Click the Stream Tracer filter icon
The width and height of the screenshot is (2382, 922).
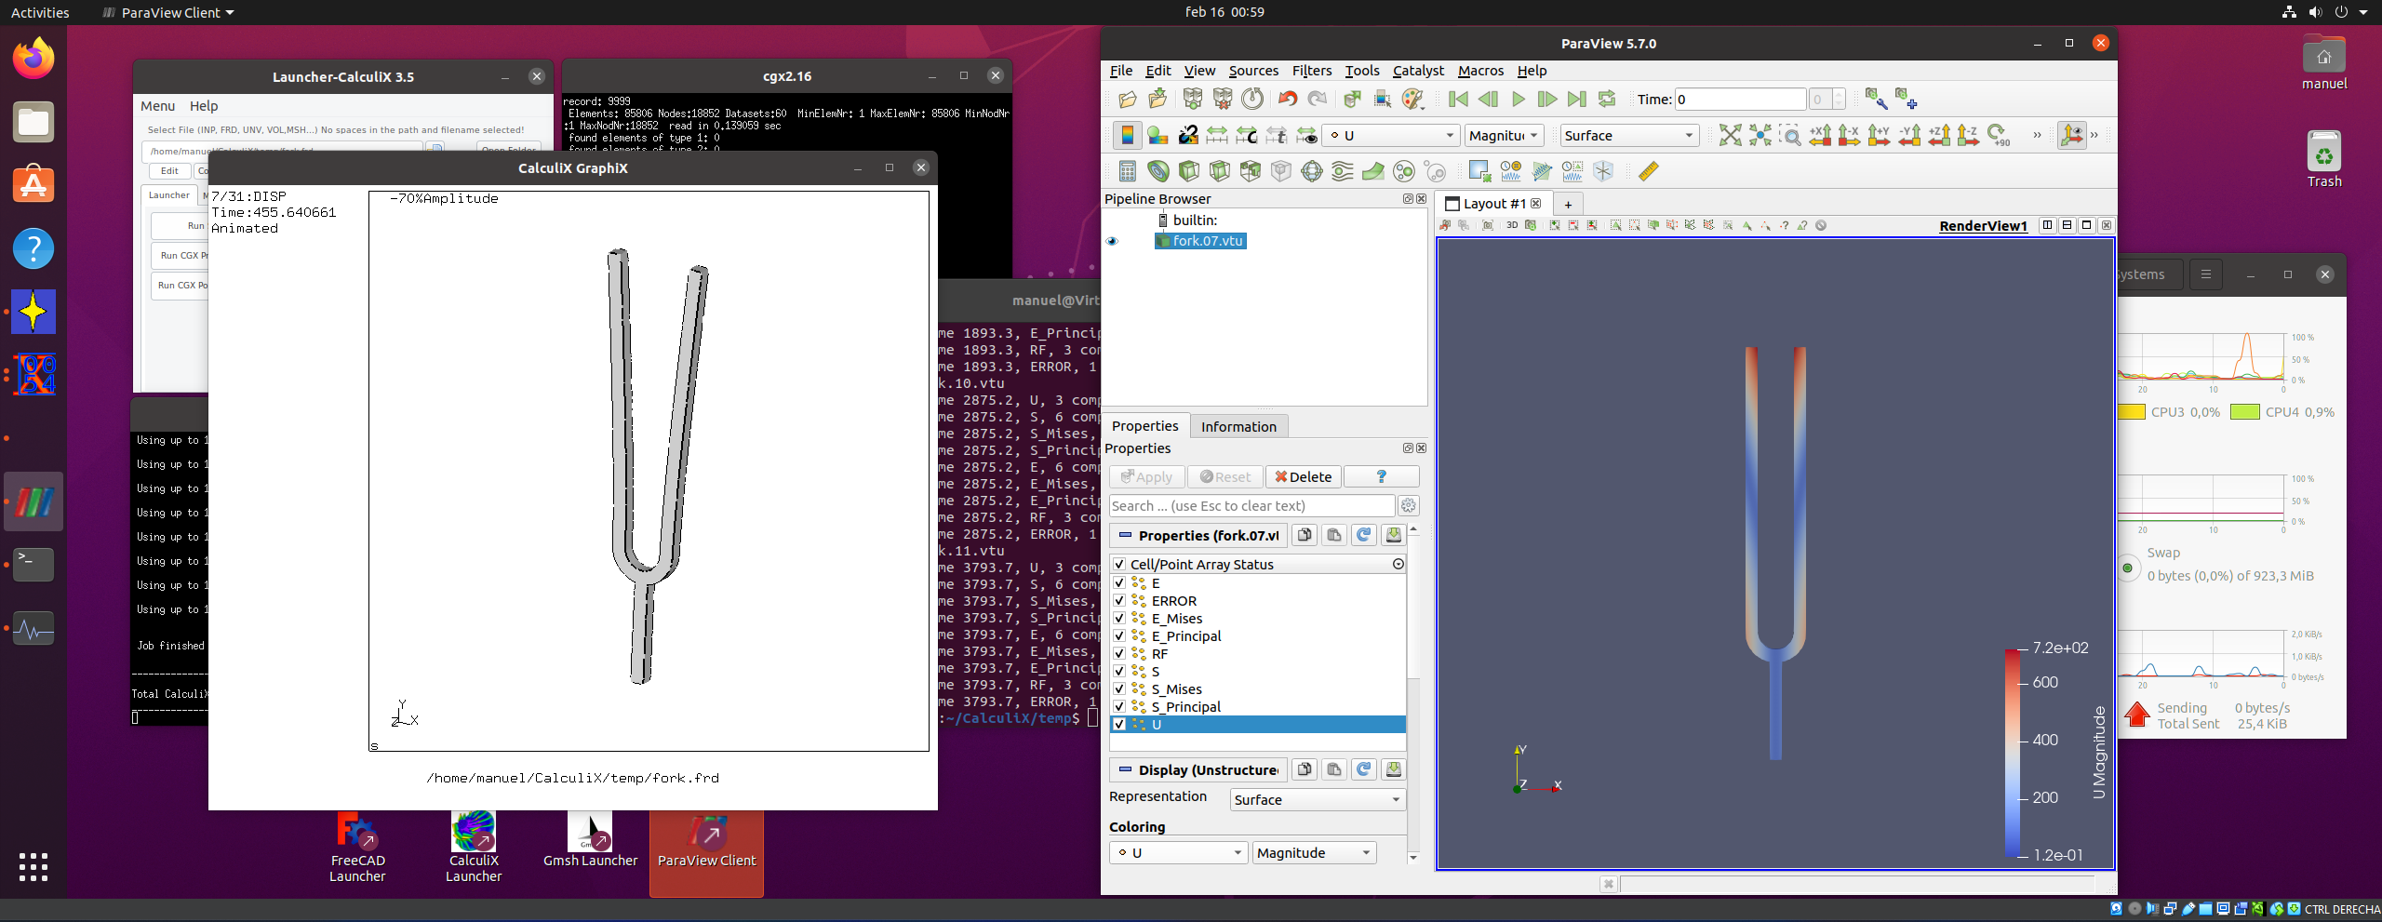pos(1343,171)
